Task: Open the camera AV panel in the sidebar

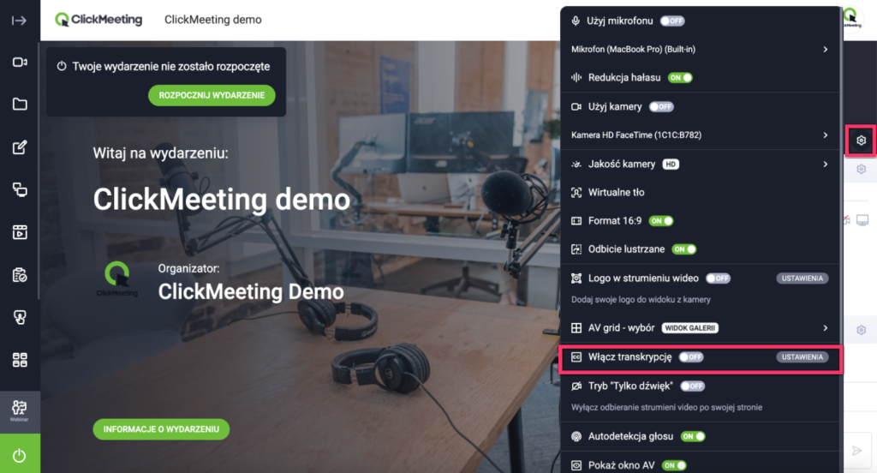Action: click(x=20, y=63)
